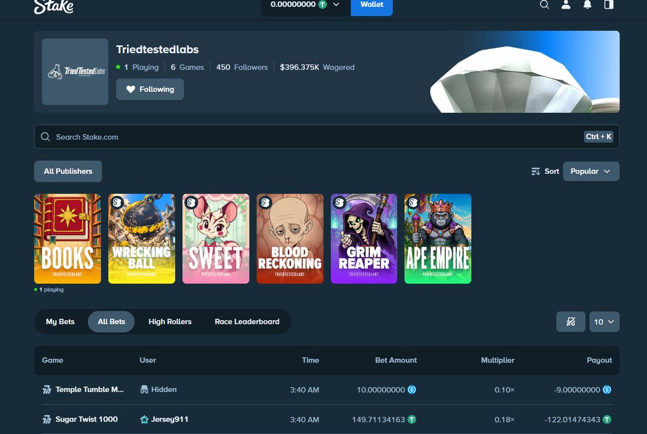Screen dimensions: 647x434
Task: Toggle the side panel icon in header
Action: 609,5
